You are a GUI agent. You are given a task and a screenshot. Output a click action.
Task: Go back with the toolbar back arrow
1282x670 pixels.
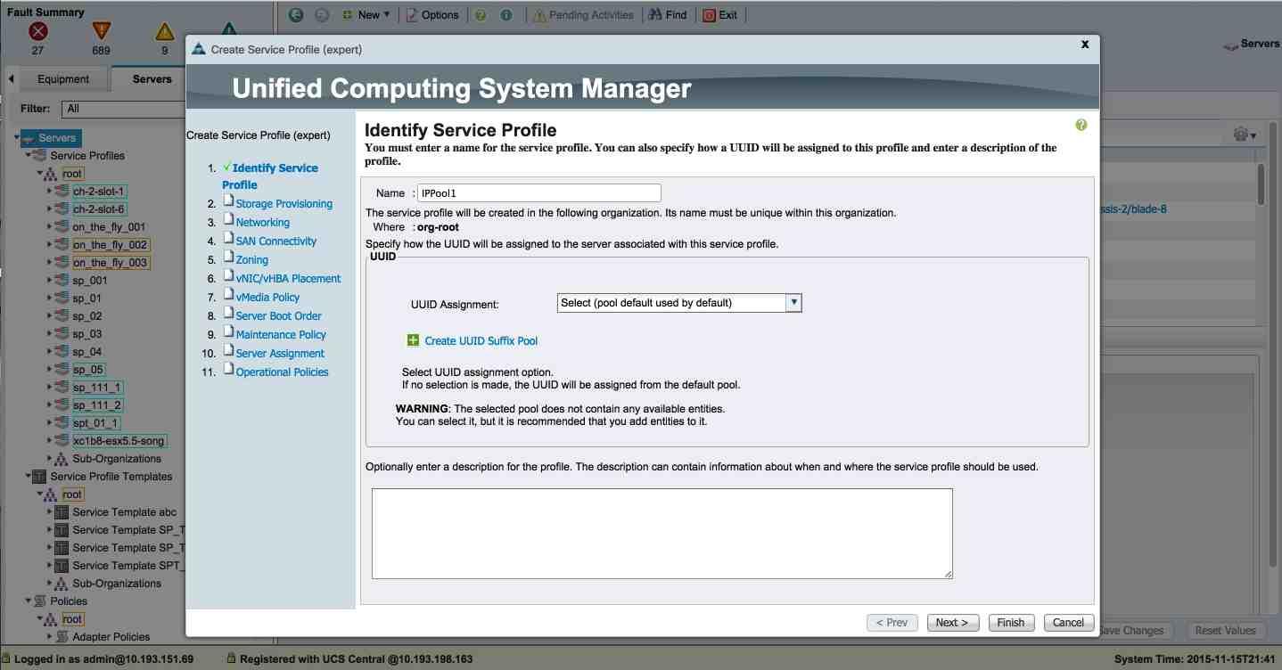[296, 15]
